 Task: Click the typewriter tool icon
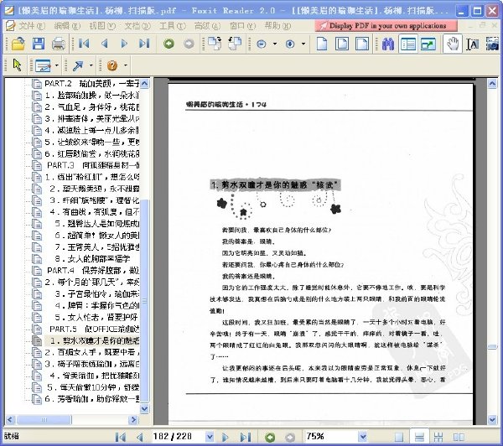tap(43, 65)
